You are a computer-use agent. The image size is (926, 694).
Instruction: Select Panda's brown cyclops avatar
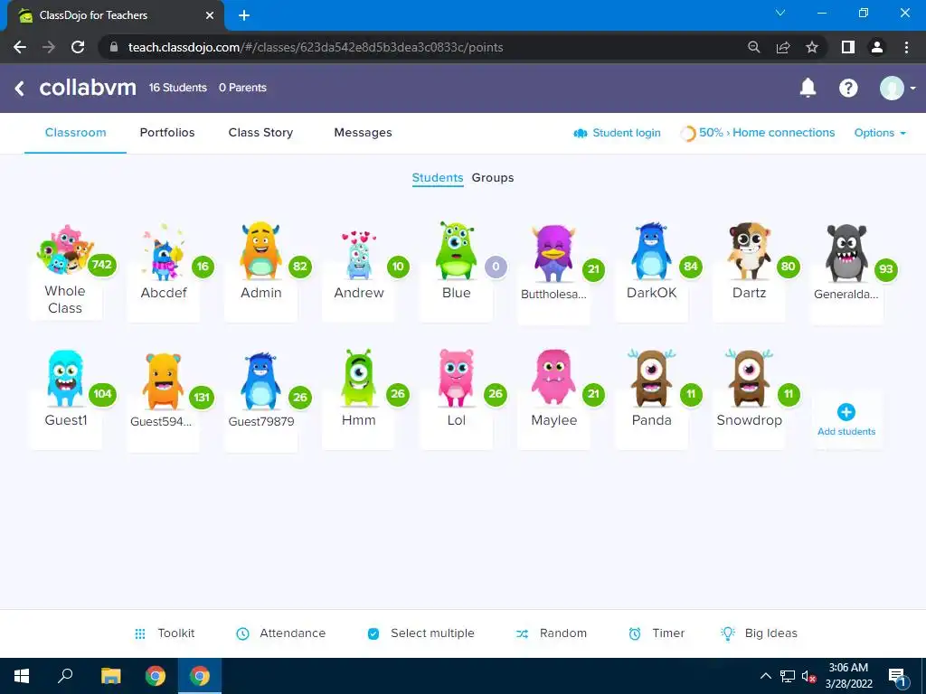[x=651, y=379]
